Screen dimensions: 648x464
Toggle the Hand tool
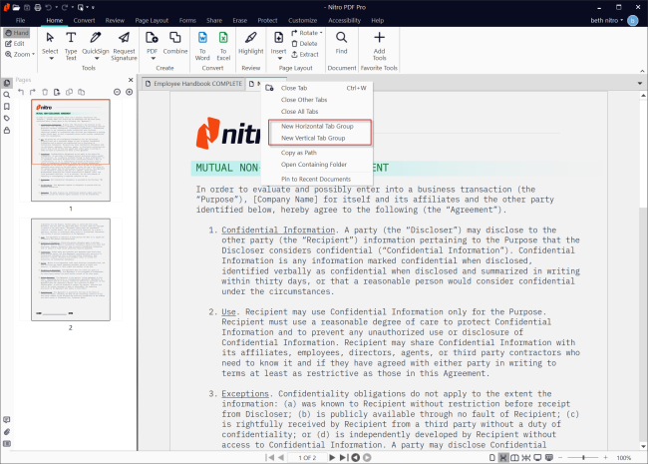[15, 33]
